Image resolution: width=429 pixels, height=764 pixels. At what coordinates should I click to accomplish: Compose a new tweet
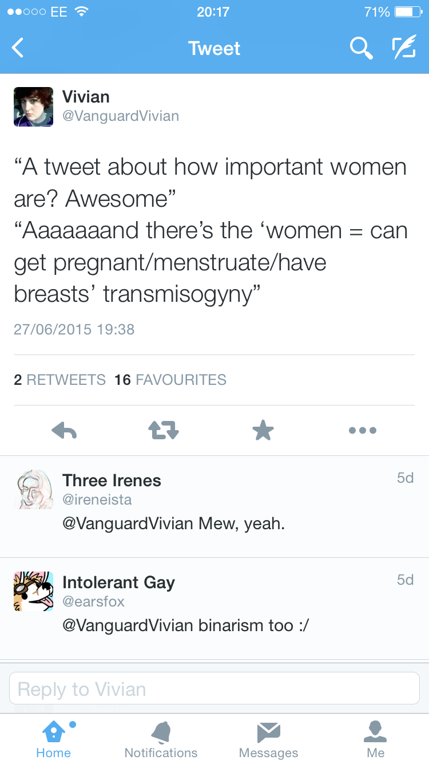coord(404,48)
